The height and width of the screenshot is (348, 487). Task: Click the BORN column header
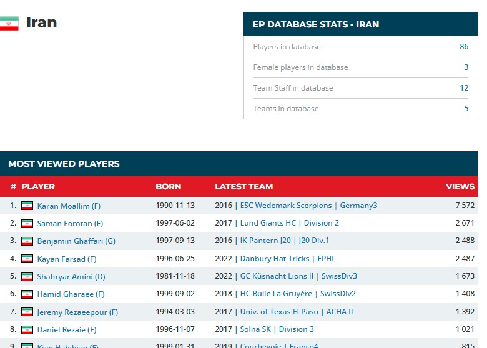pos(169,186)
